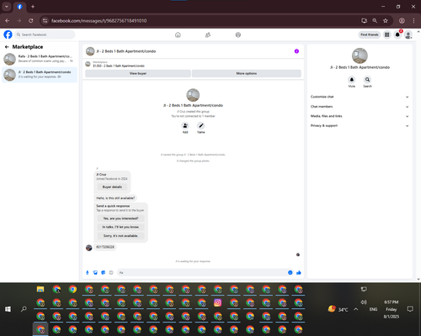Image resolution: width=421 pixels, height=336 pixels.
Task: Go back using the arrow beside Marketplace
Action: coord(7,47)
